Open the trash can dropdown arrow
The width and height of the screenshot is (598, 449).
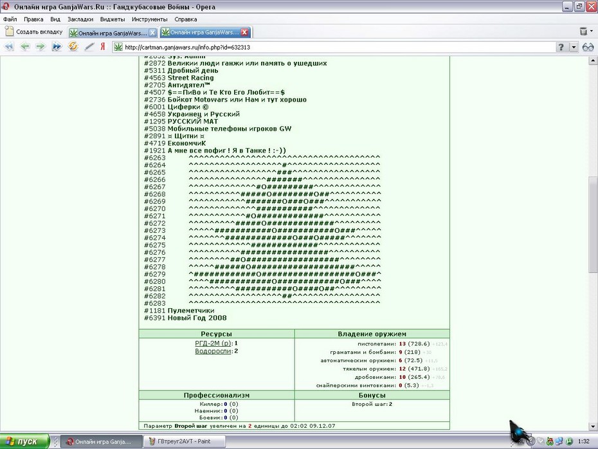(592, 32)
